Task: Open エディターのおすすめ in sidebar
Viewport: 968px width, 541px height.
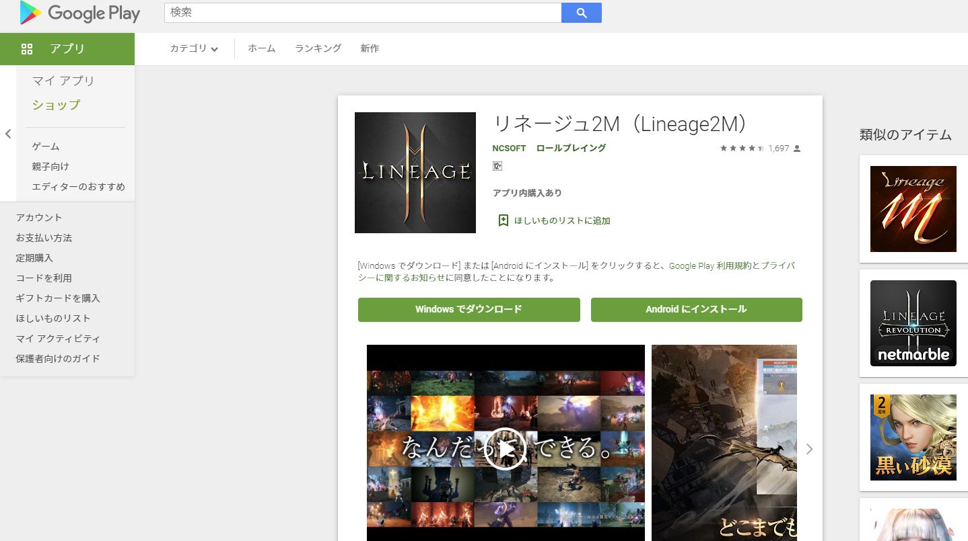Action: tap(79, 187)
